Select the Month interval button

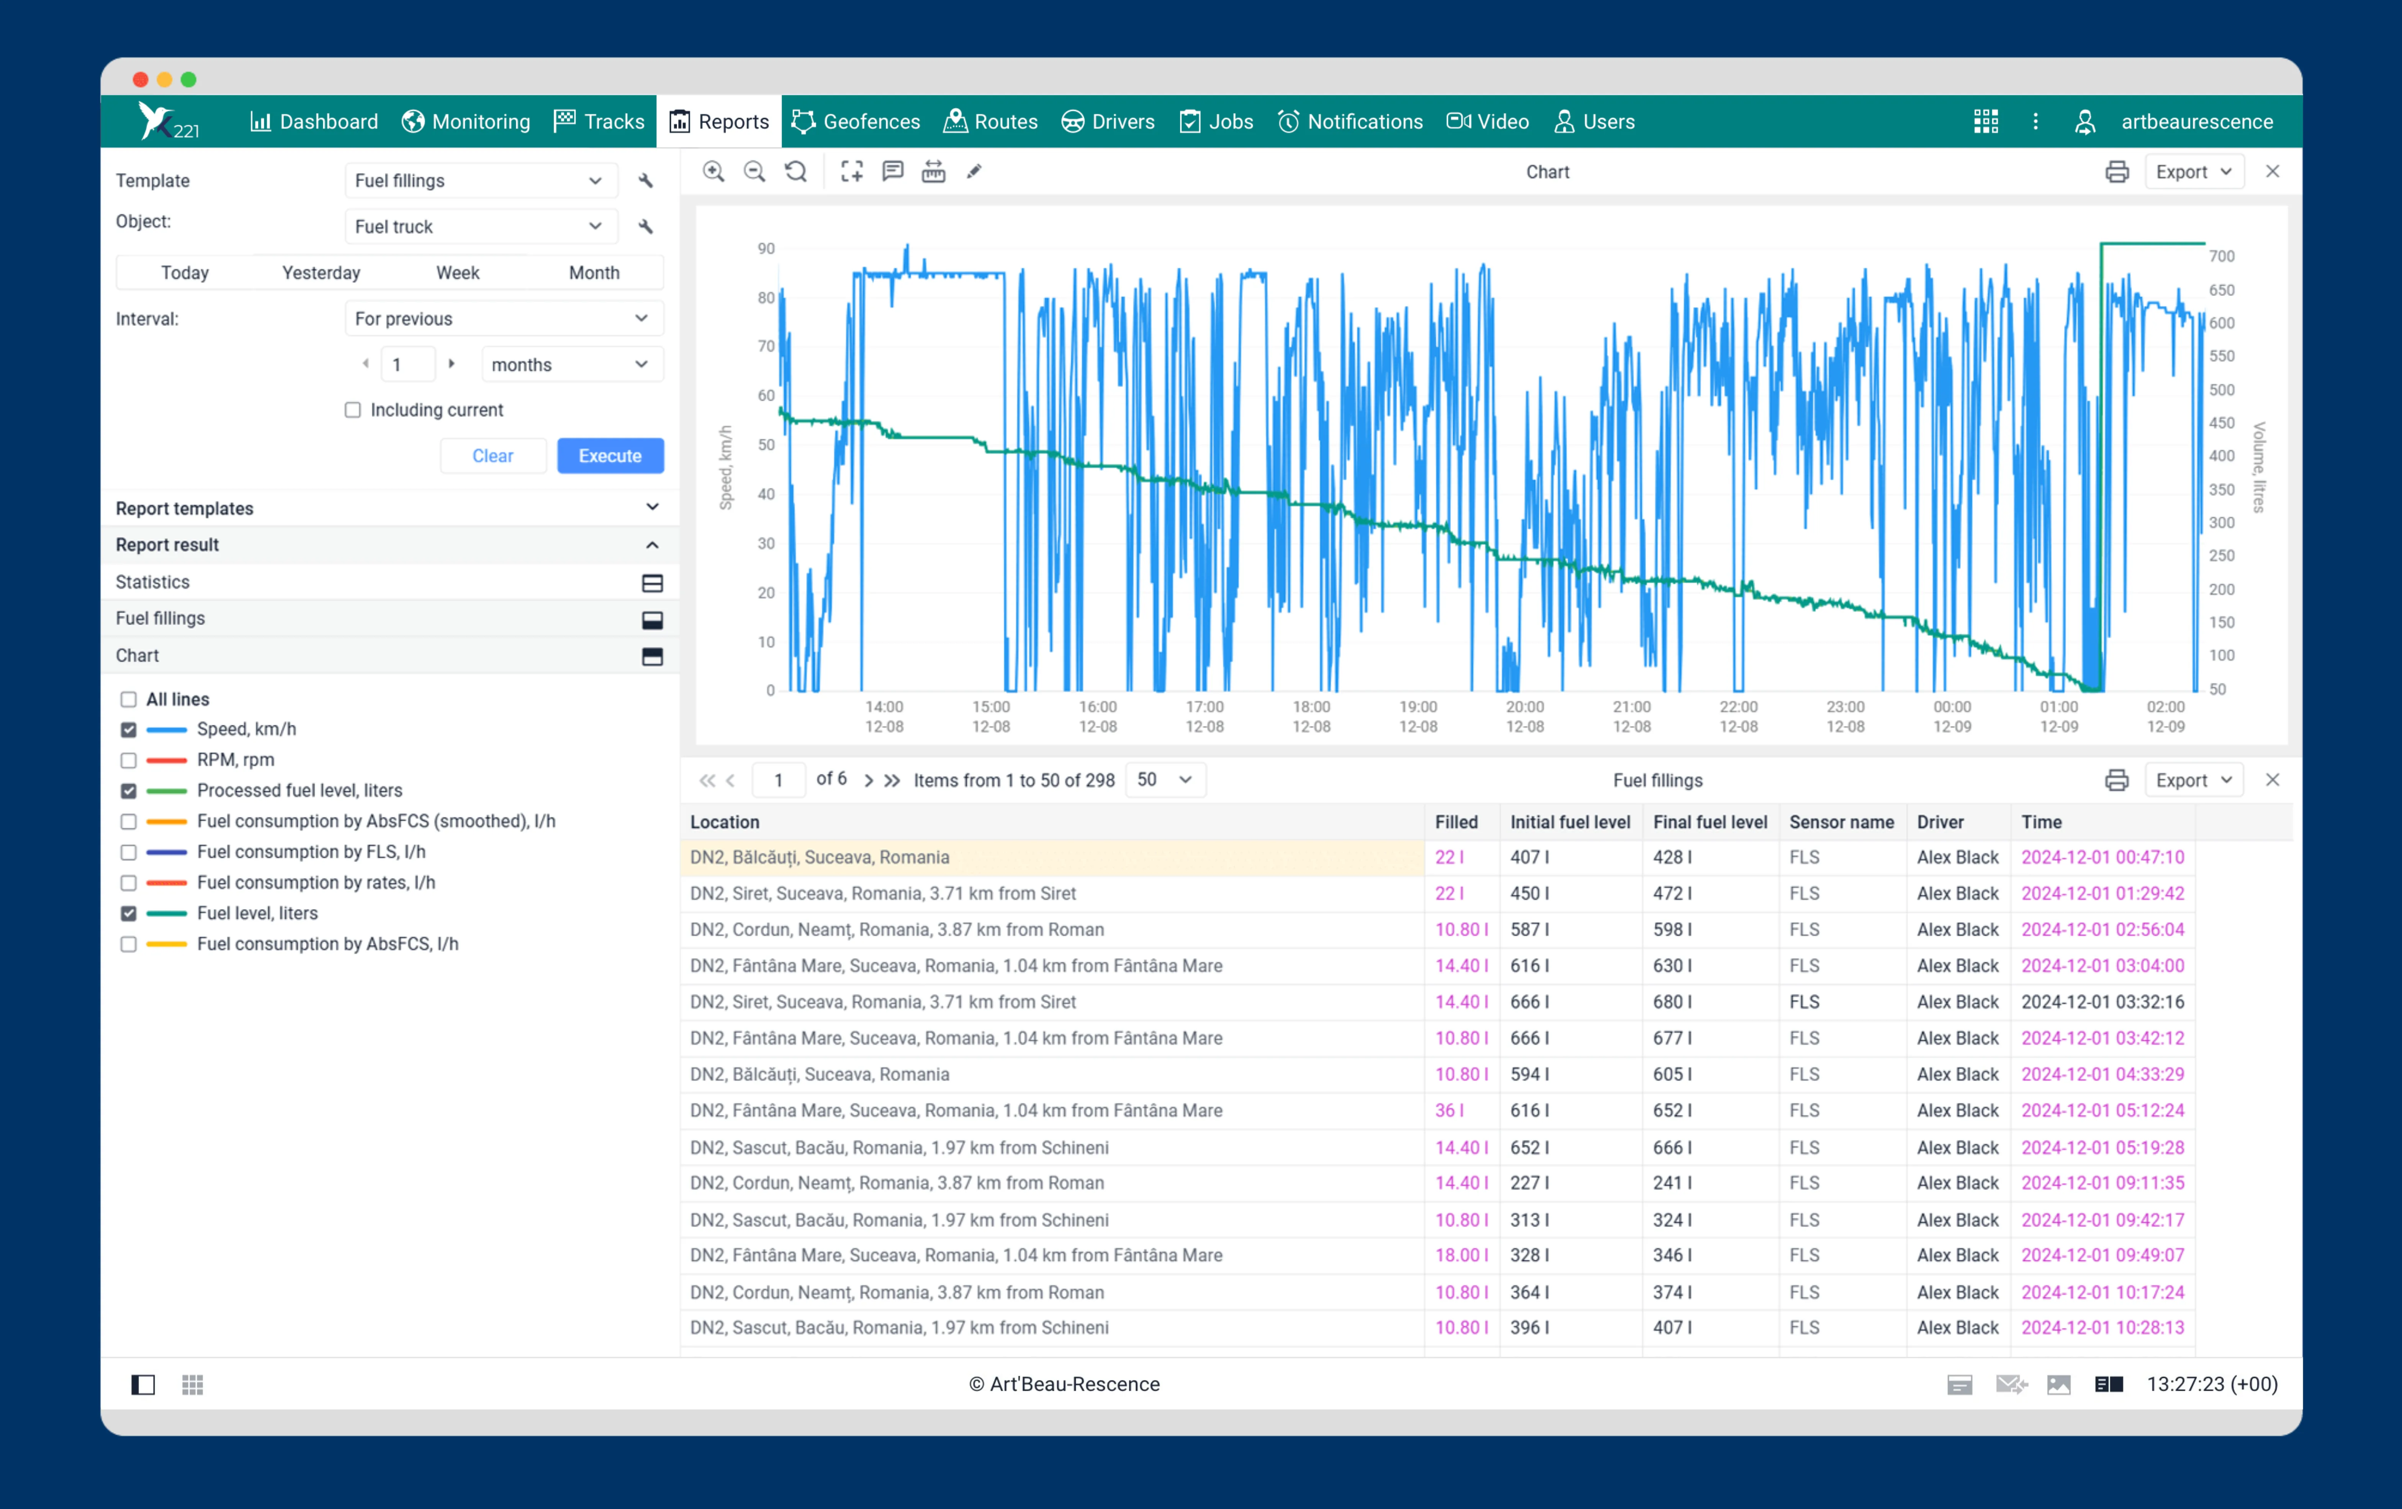click(594, 273)
